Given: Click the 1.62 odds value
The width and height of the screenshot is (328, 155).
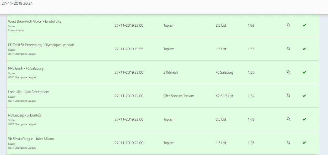Looking at the screenshot, I should tap(251, 25).
